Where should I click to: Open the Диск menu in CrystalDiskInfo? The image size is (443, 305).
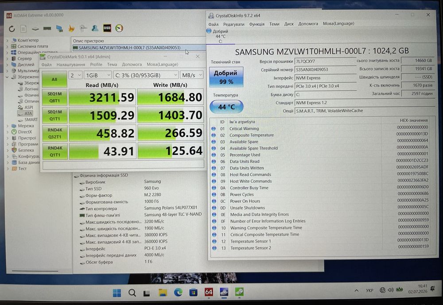pyautogui.click(x=289, y=24)
